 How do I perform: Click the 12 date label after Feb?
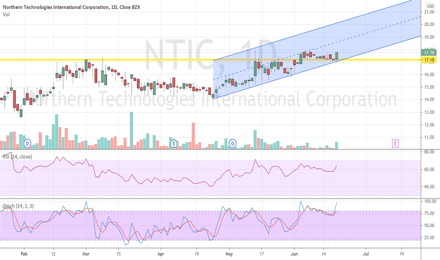click(x=53, y=254)
